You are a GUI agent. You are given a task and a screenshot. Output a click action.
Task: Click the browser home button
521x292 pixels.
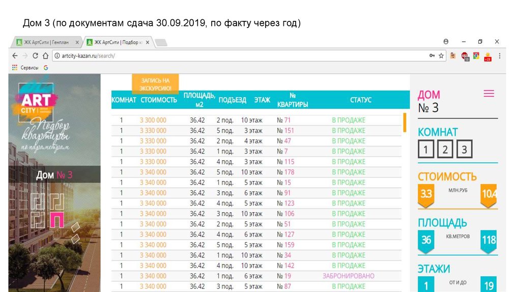[x=46, y=56]
